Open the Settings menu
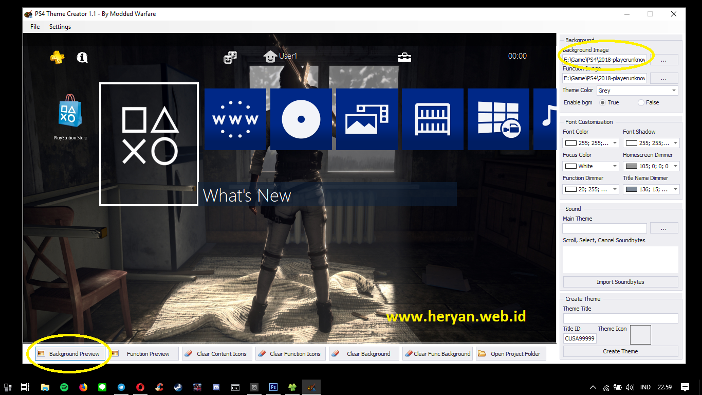 (60, 27)
